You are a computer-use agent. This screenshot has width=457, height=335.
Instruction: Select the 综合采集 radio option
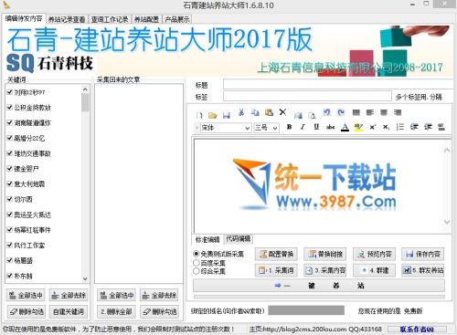[x=197, y=271]
